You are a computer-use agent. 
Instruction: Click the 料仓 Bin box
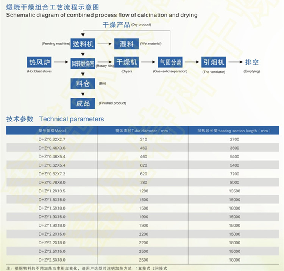click(83, 84)
